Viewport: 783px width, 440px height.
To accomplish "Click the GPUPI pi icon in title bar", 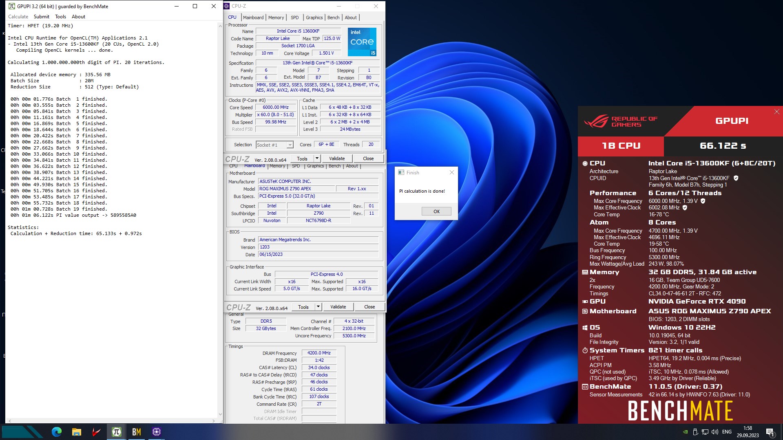I will pos(11,6).
